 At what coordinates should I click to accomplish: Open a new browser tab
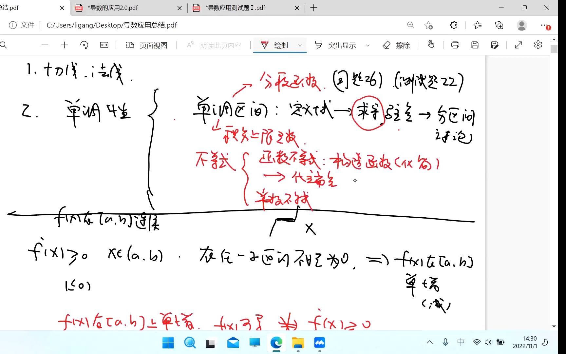[x=313, y=8]
